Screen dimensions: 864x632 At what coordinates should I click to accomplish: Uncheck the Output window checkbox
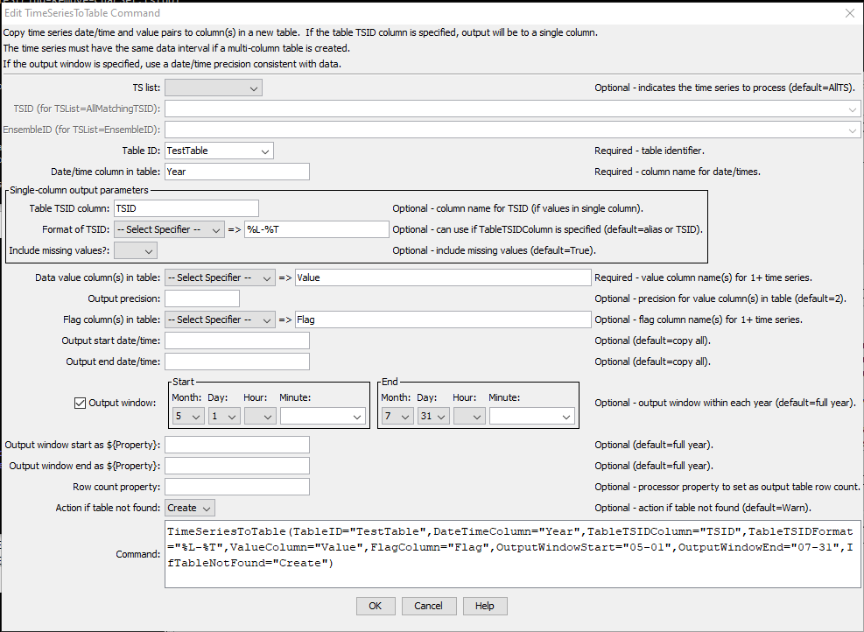(80, 403)
